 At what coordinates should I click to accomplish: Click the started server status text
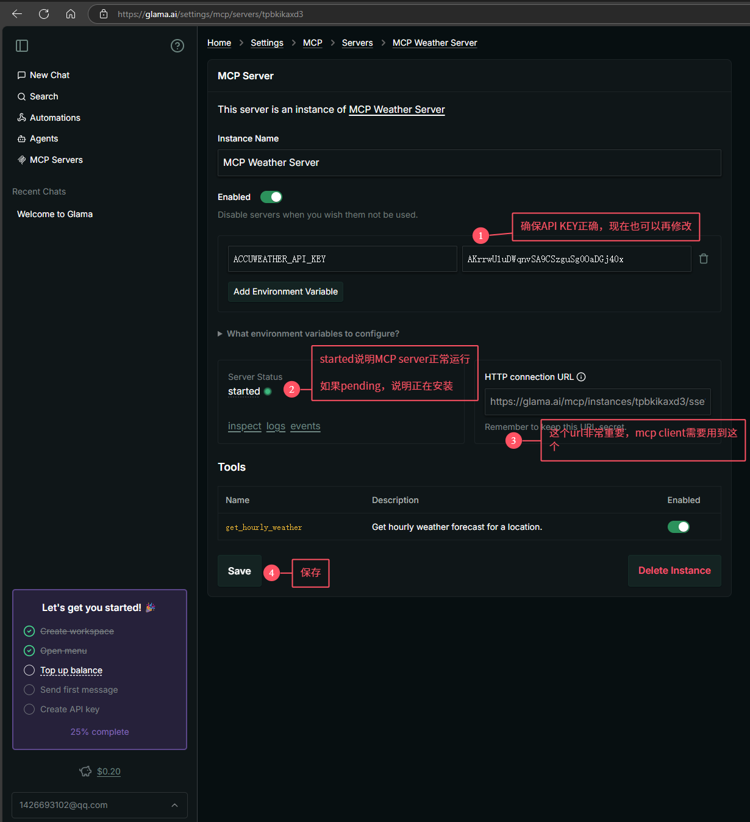244,391
